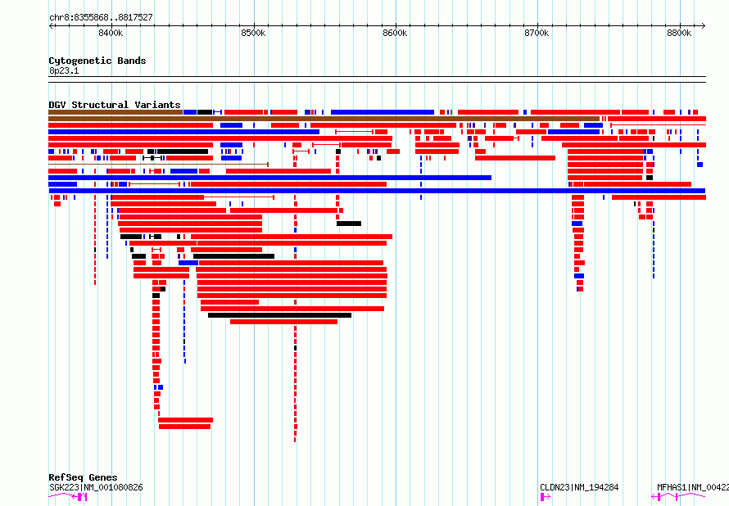Open the RefSeq Genes track title
This screenshot has height=506, width=729.
click(83, 477)
